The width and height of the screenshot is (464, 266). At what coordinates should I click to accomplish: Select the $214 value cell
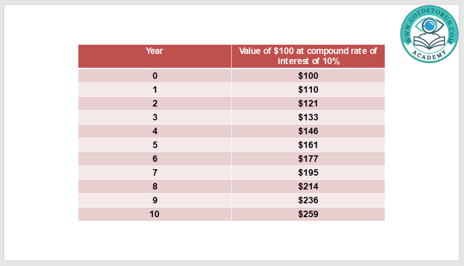tap(308, 186)
